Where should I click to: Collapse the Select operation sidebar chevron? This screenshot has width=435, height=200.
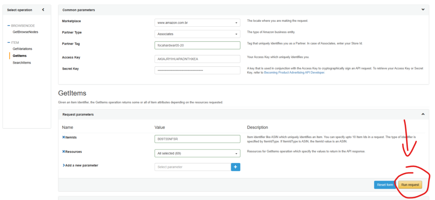43,10
